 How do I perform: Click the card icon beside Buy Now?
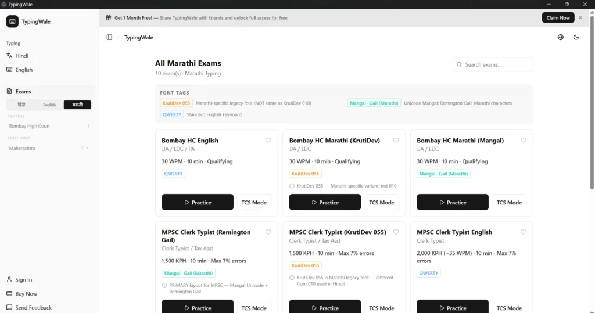click(9, 294)
